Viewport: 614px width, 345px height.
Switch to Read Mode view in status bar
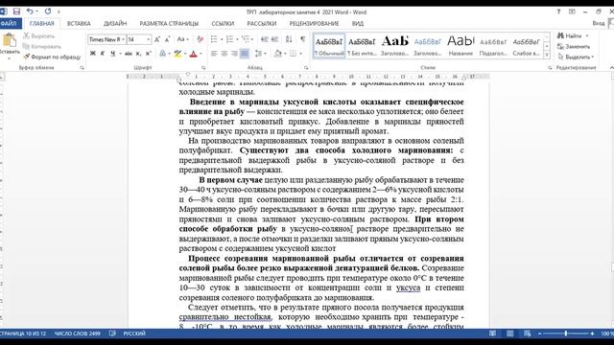[492, 333]
